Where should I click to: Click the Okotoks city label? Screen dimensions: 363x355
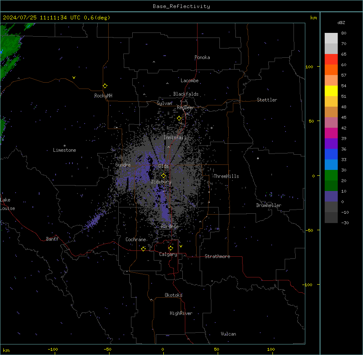173,295
